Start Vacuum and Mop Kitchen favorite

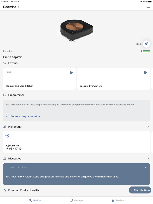tap(71, 73)
